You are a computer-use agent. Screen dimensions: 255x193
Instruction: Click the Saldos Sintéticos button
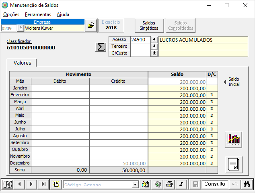click(x=149, y=26)
